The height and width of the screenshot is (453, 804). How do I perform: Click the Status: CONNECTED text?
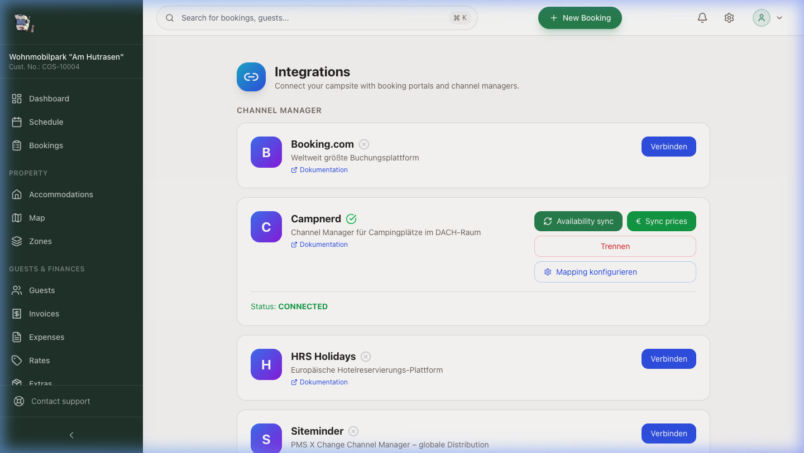click(x=289, y=306)
